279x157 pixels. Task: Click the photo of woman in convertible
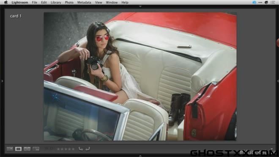pyautogui.click(x=140, y=76)
